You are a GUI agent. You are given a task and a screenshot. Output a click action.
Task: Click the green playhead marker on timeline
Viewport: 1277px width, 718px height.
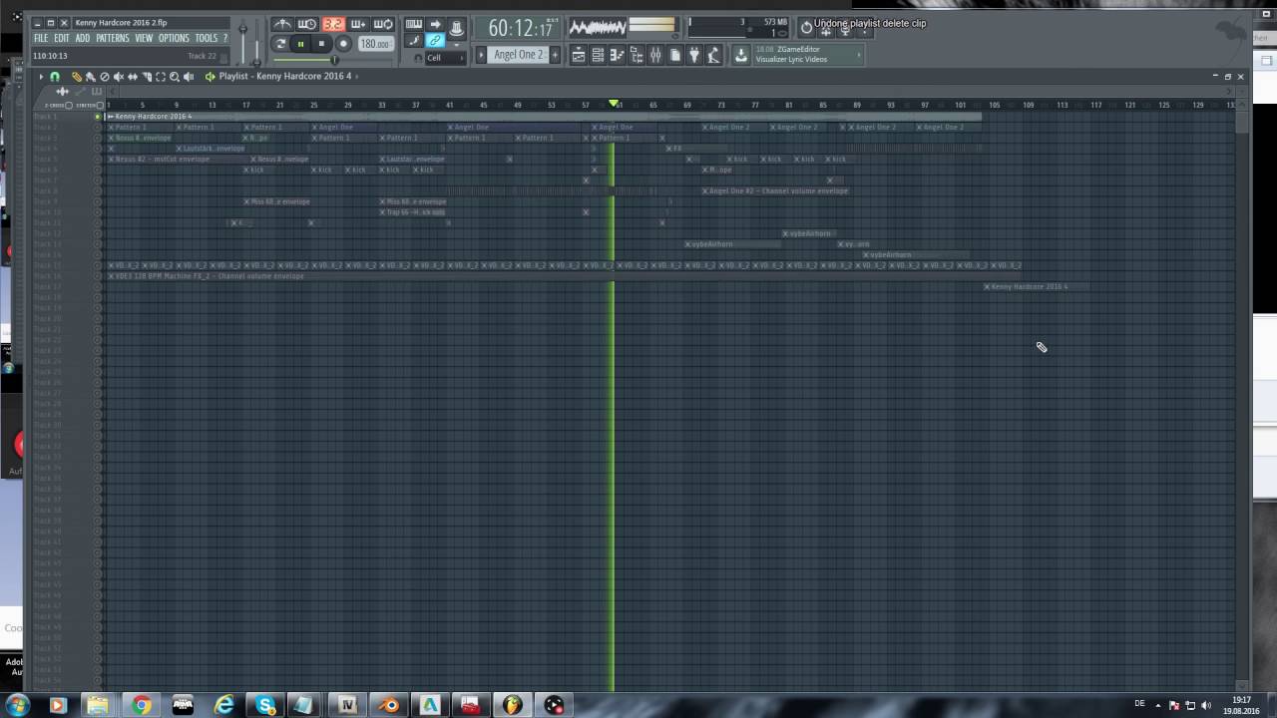(x=614, y=104)
